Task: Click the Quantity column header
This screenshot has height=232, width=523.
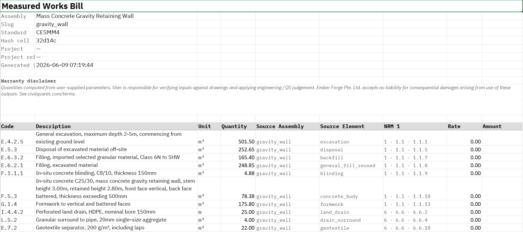Action: 238,126
